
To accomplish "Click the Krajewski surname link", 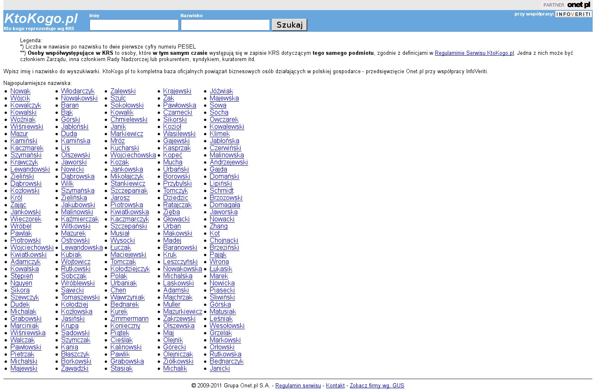I will click(x=177, y=91).
